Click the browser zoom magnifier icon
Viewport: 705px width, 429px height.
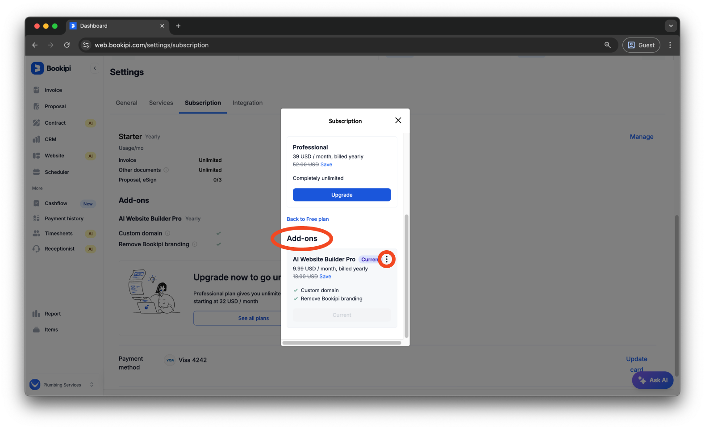coord(608,45)
